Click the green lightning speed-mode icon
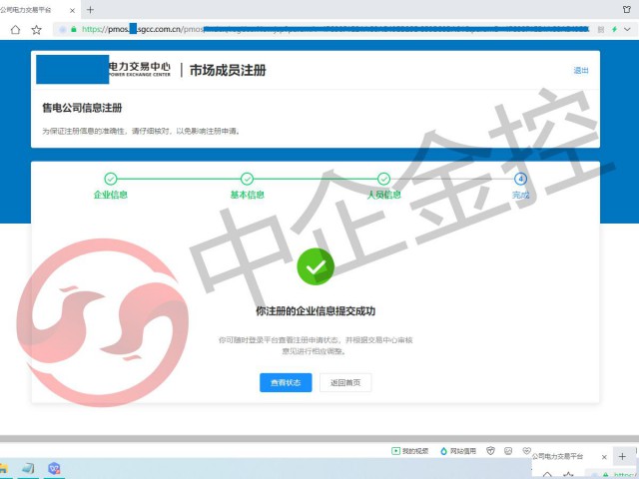Image resolution: width=639 pixels, height=479 pixels. point(614,29)
